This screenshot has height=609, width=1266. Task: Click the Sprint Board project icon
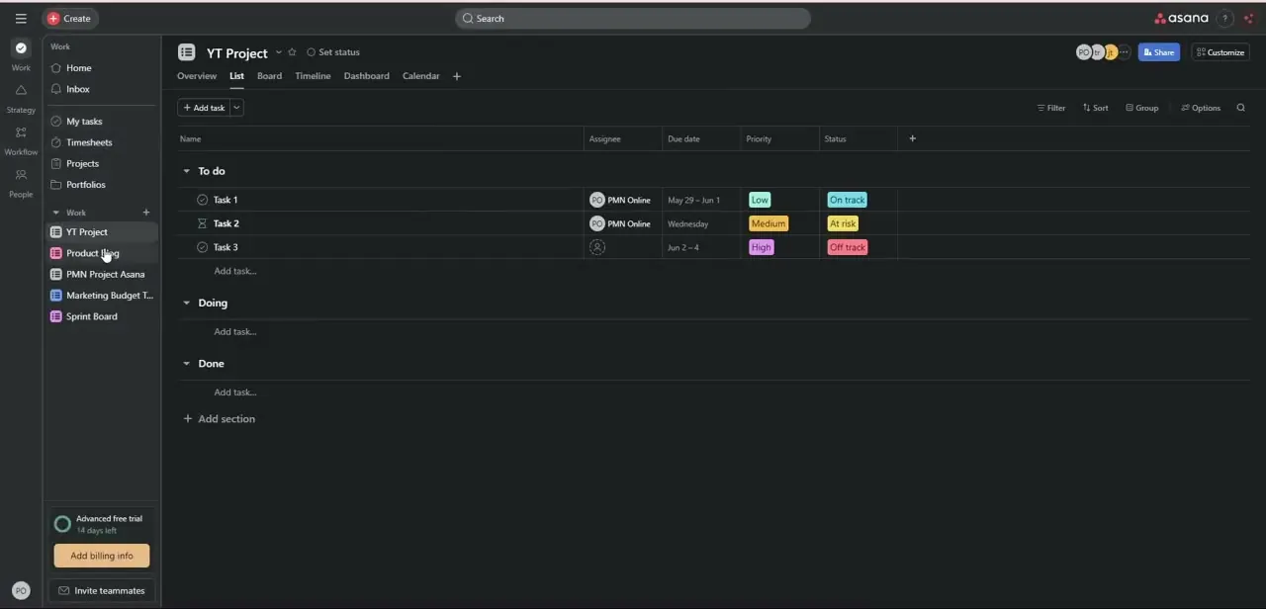[x=55, y=316]
